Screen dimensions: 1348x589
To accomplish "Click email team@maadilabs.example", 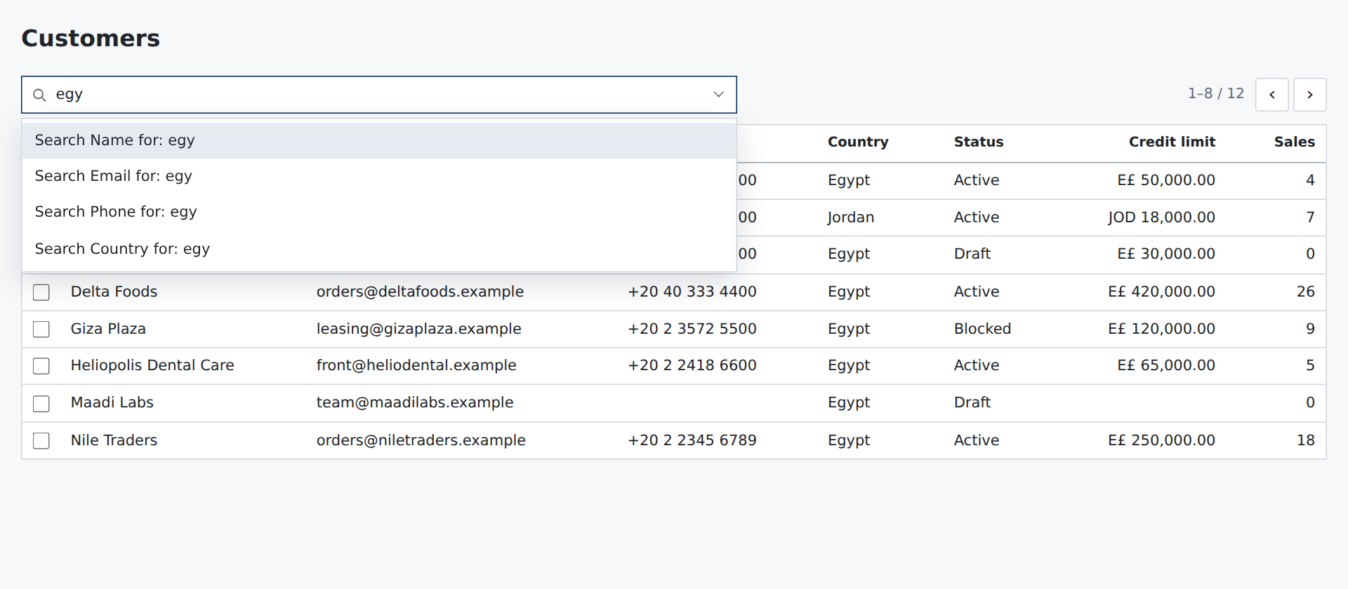I will coord(415,402).
